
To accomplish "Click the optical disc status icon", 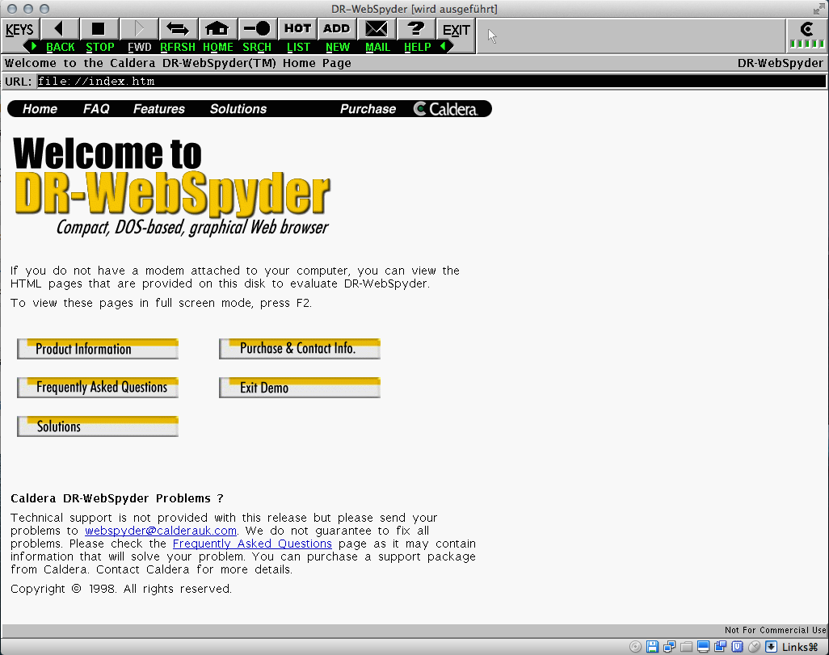I will (x=636, y=647).
